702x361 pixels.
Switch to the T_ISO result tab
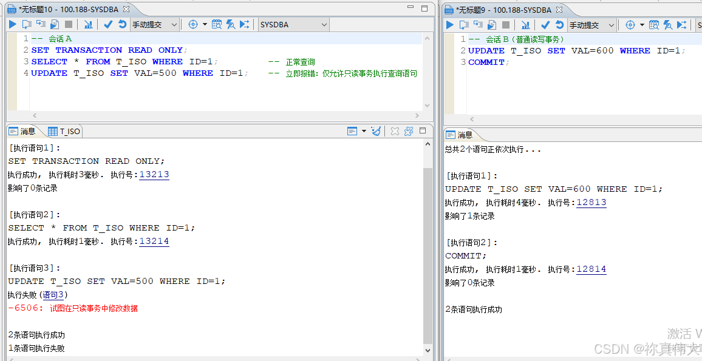[64, 131]
